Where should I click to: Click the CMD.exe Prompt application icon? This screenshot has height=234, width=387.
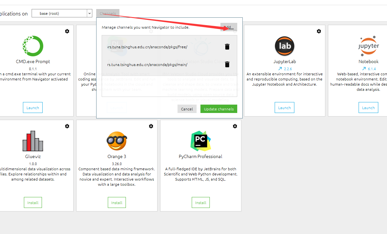[33, 46]
